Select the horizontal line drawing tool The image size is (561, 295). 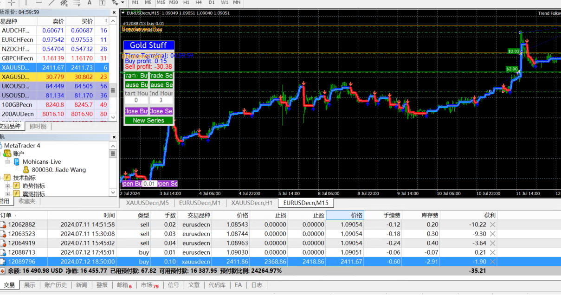point(39,3)
